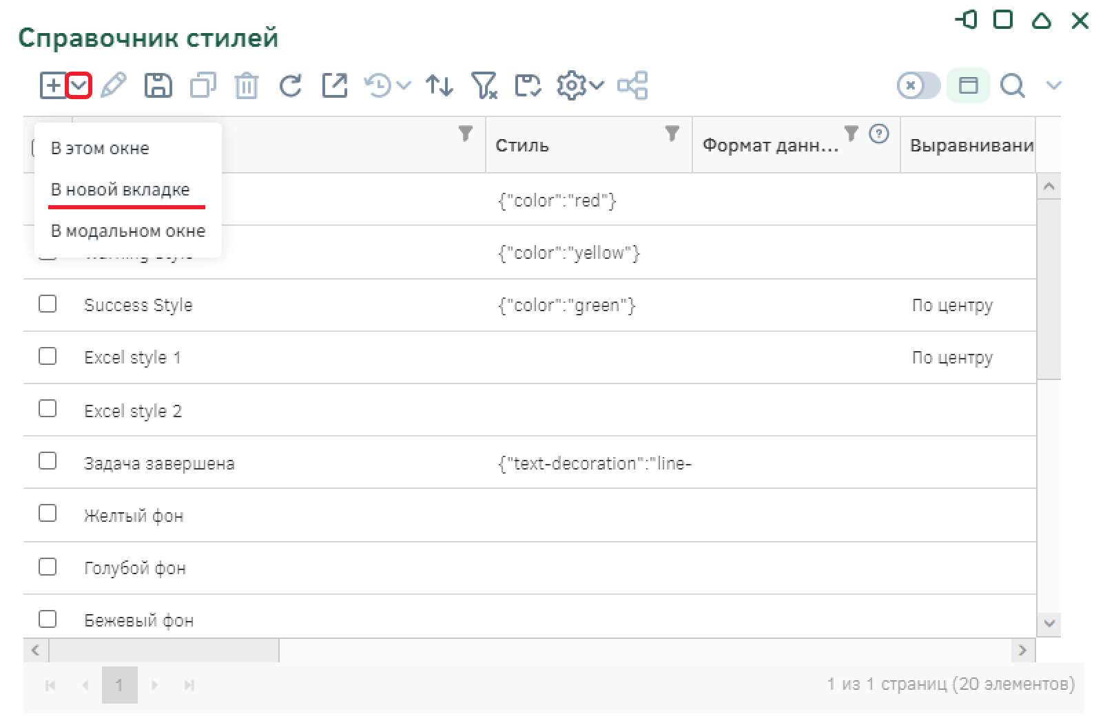Choose 'В новой вкладке' menu option
This screenshot has height=716, width=1105.
[x=120, y=189]
